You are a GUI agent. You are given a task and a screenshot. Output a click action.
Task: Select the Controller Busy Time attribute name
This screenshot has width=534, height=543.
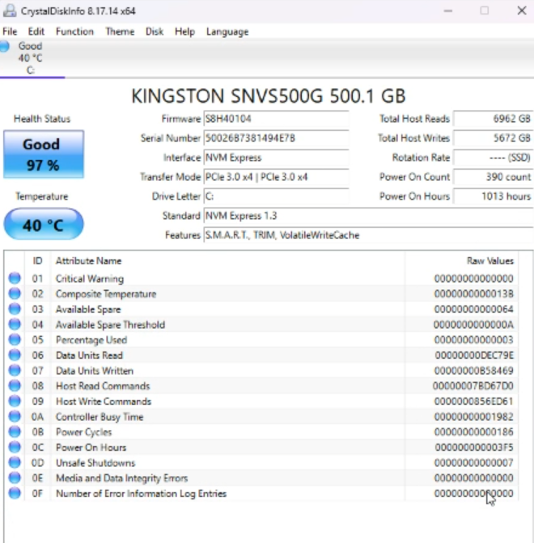(x=100, y=417)
